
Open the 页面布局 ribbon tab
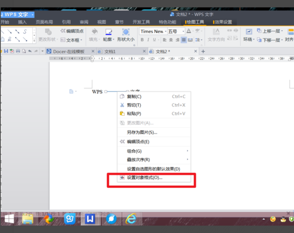(44, 22)
